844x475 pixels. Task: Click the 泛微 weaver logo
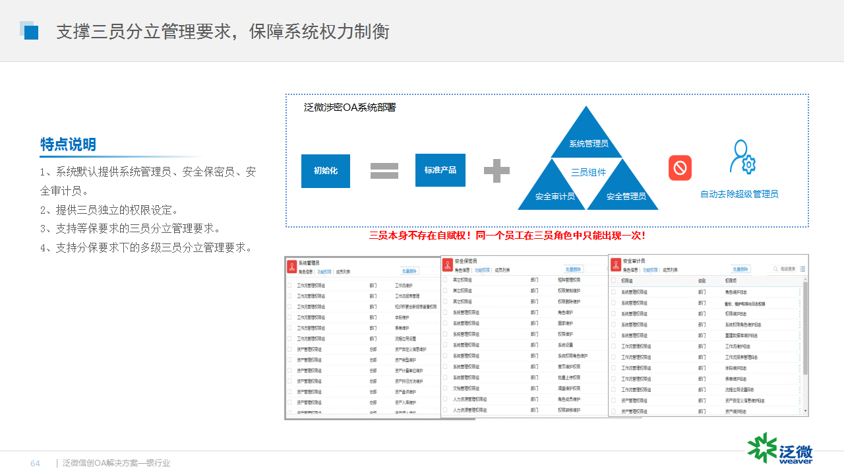click(x=780, y=449)
